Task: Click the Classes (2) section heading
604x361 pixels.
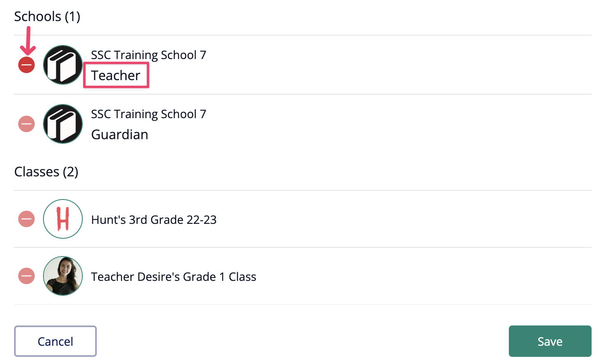Action: 46,172
